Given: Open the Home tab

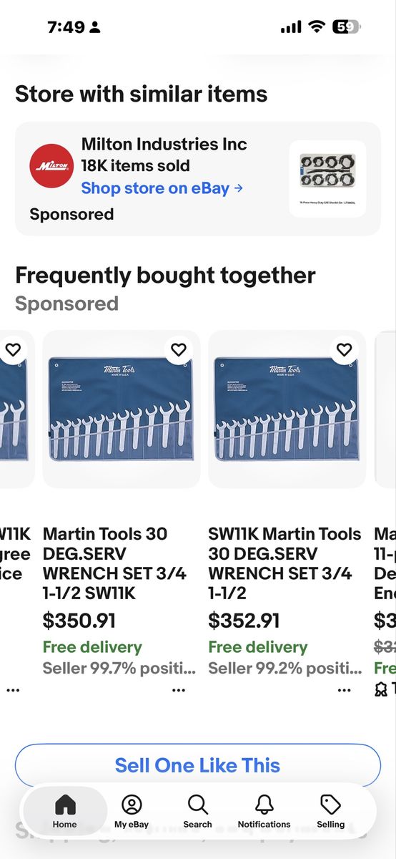Looking at the screenshot, I should click(x=64, y=811).
